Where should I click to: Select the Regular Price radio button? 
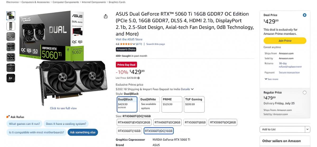(305, 92)
